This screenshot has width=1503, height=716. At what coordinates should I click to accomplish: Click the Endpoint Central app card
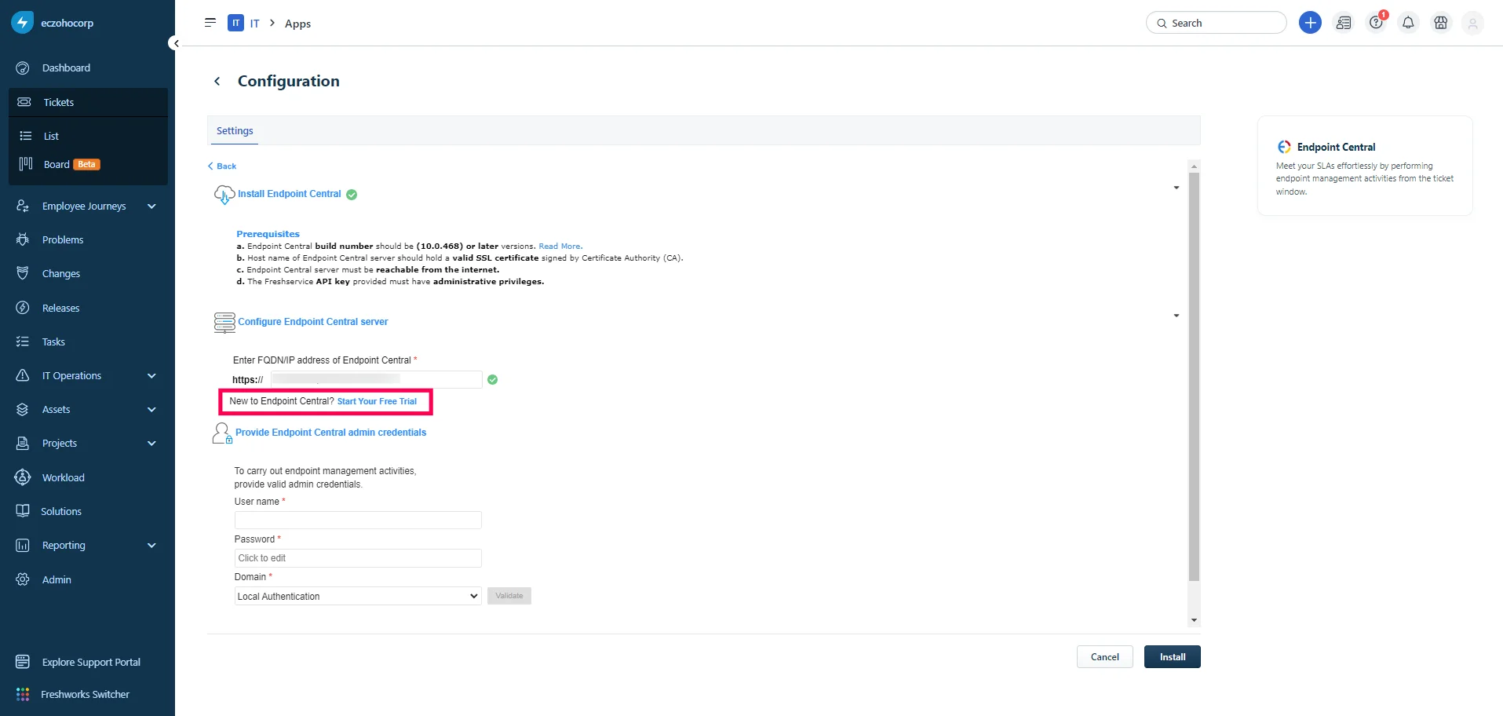1365,166
